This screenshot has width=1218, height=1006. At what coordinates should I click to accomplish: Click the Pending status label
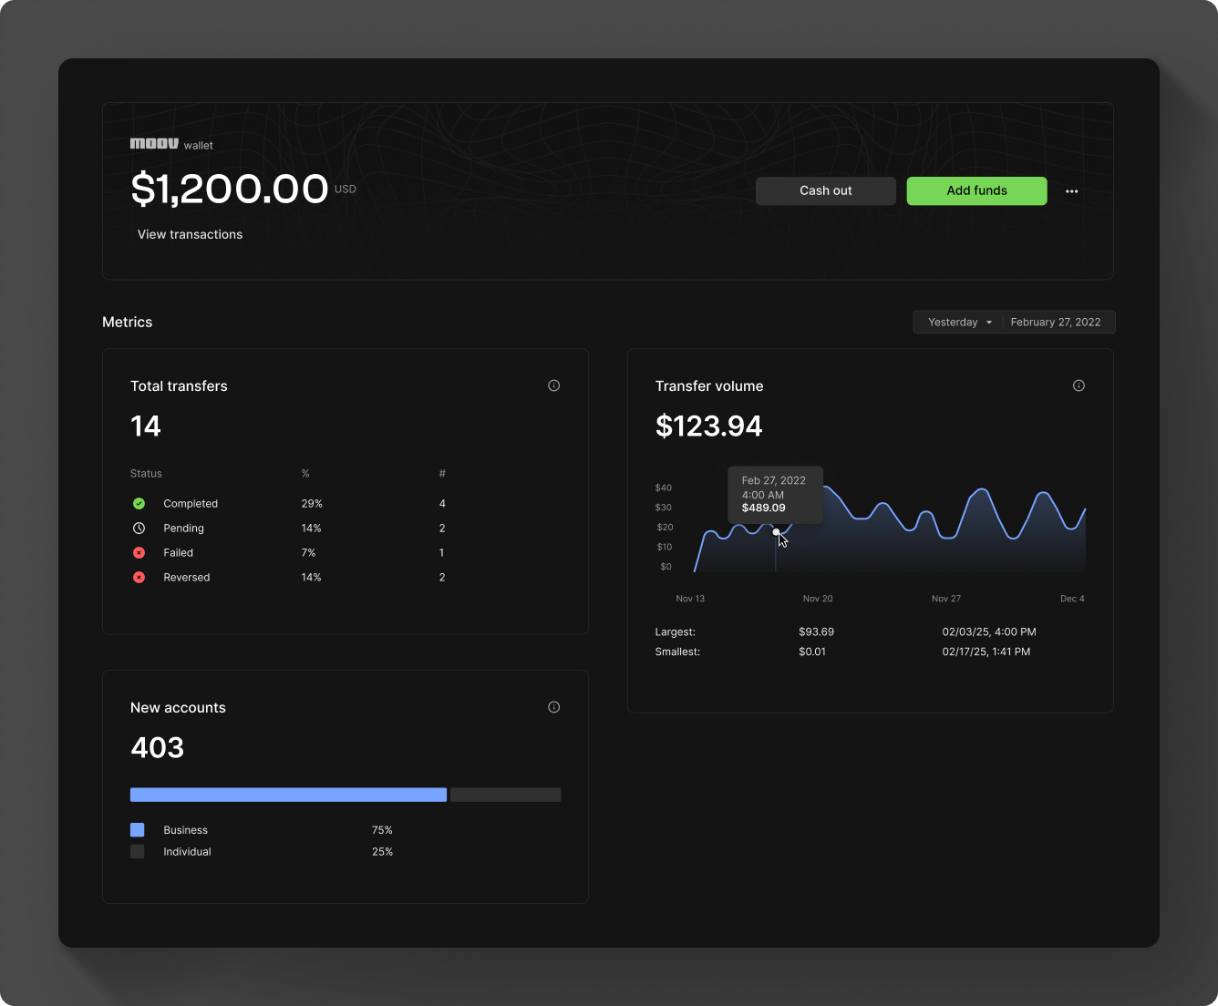[x=183, y=528]
